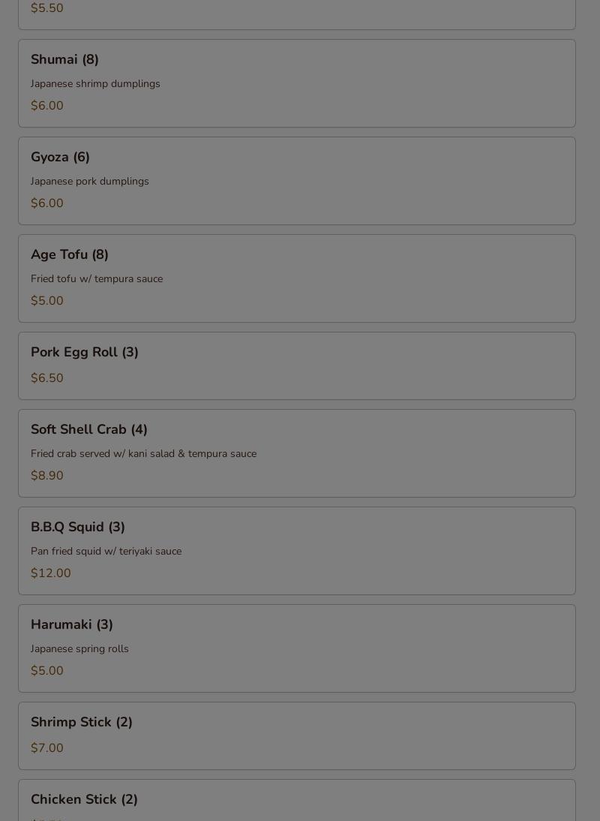Image resolution: width=600 pixels, height=821 pixels.
Task: Click the Fried tofu w/ tempura sauce text
Action: (97, 278)
